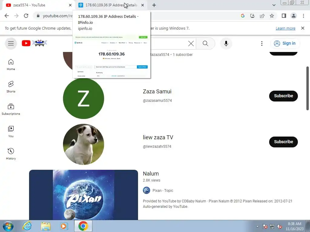Open History in the sidebar
Viewport: 310px width, 232px height.
point(11,154)
